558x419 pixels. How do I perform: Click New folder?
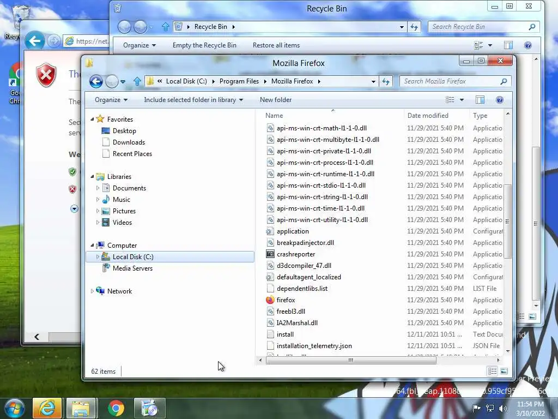275,100
